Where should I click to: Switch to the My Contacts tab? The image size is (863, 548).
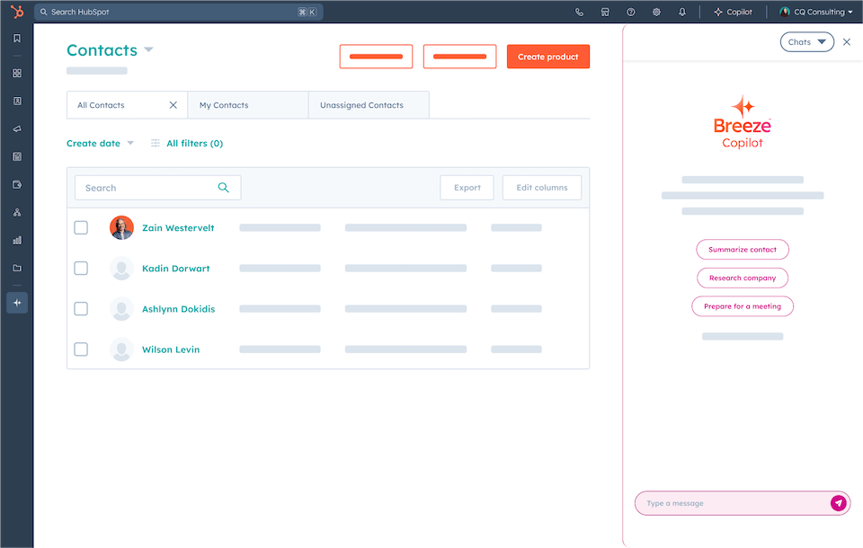[248, 105]
